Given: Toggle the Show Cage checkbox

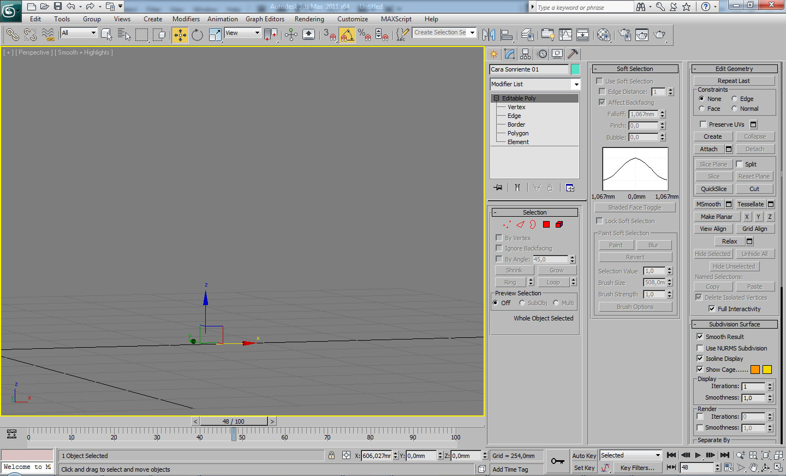Looking at the screenshot, I should (700, 370).
